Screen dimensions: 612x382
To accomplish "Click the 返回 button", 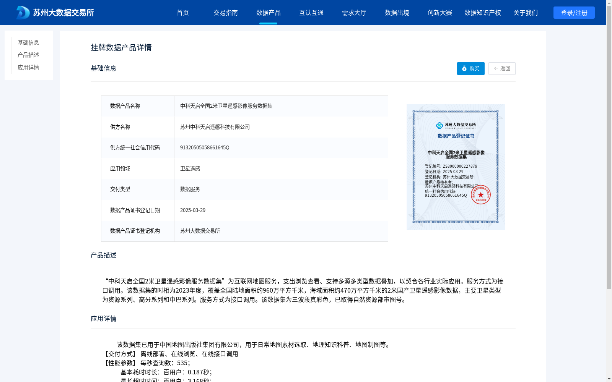I will pyautogui.click(x=502, y=68).
